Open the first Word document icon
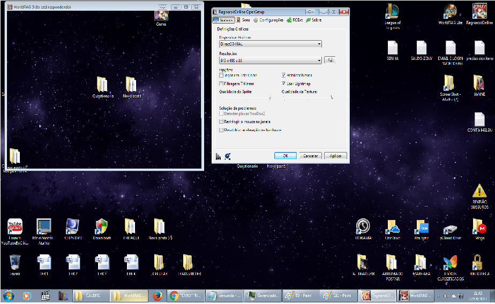 (44, 265)
